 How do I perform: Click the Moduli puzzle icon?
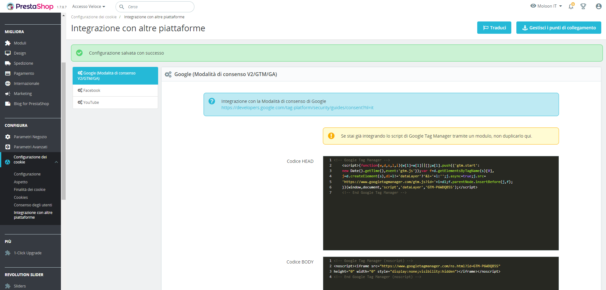pos(8,43)
